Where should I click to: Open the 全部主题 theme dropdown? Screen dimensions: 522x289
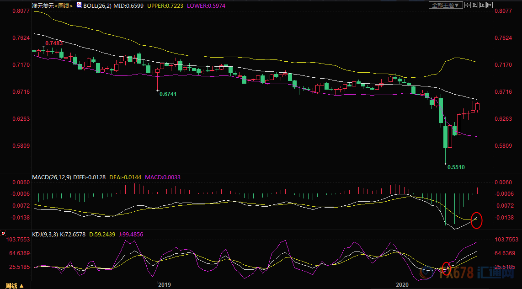click(x=446, y=5)
